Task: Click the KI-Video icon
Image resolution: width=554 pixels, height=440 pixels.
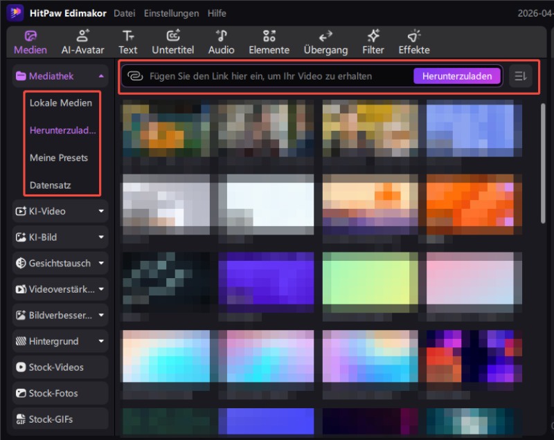Action: tap(21, 211)
